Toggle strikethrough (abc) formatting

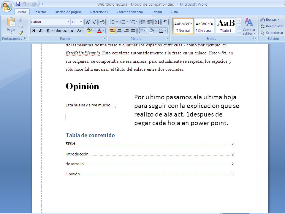58,31
